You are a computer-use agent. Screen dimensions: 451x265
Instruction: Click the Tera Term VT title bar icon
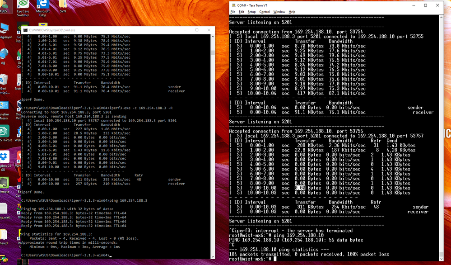(x=233, y=5)
